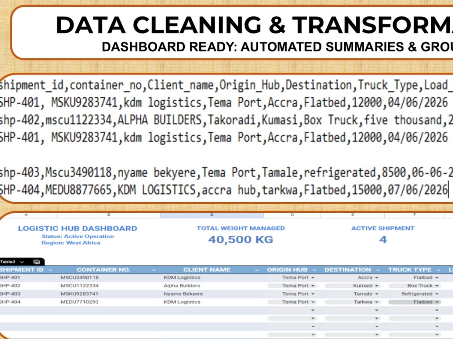Click the Active Shipment count 4
This screenshot has height=339, width=453.
click(x=383, y=240)
